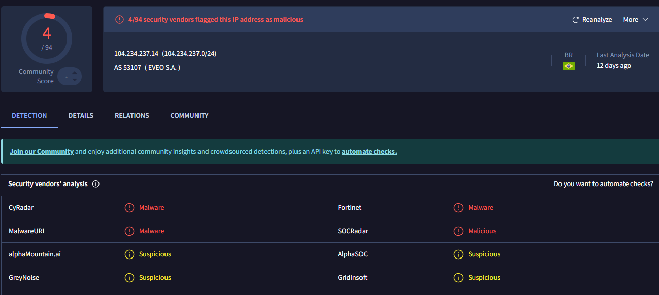Click the AlphaSOC Suspicious info icon
This screenshot has height=295, width=659.
click(x=458, y=254)
